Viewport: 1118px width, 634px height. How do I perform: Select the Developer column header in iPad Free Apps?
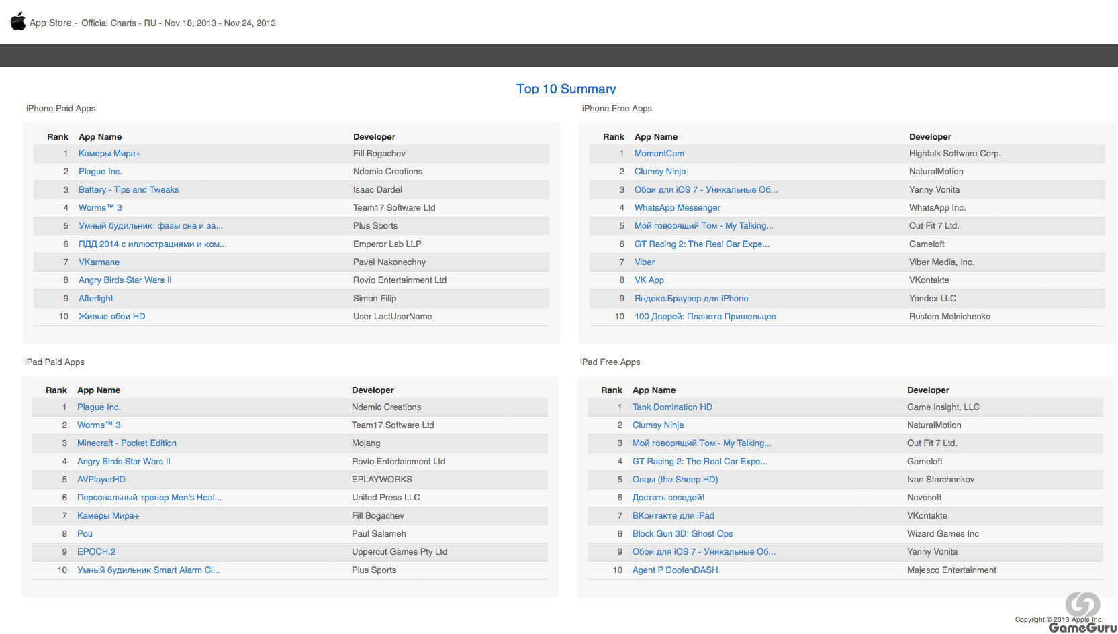[x=928, y=390]
